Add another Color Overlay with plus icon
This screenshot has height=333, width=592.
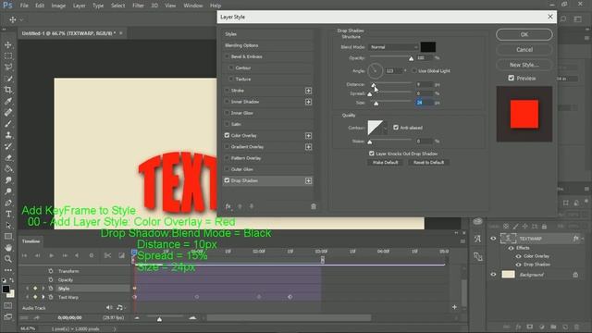pyautogui.click(x=308, y=136)
